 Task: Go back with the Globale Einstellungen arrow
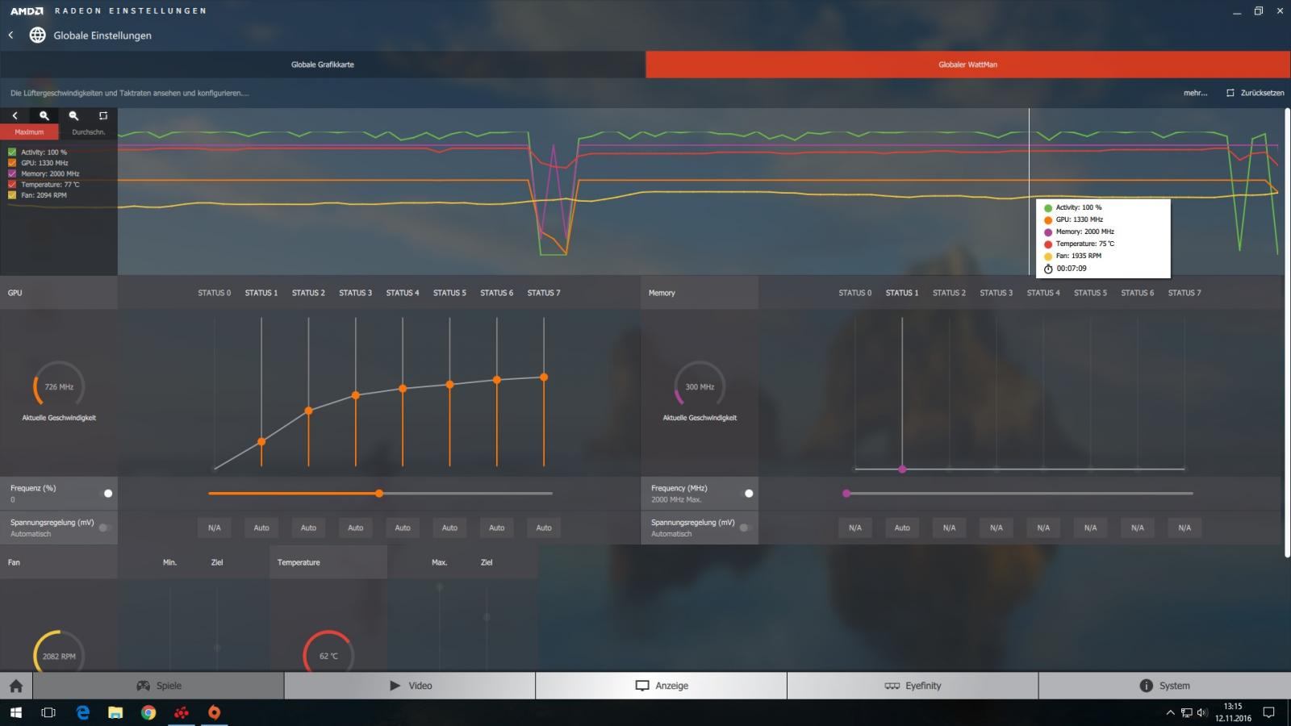pos(11,35)
